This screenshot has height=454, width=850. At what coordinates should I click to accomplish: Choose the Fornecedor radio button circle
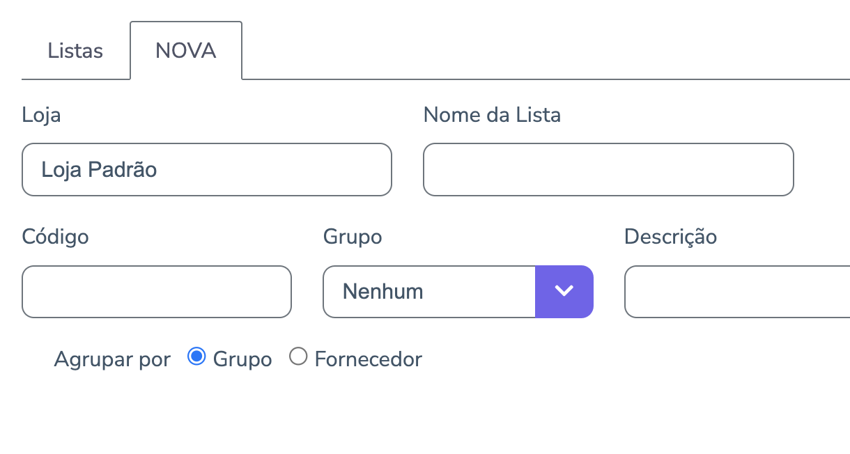(298, 357)
